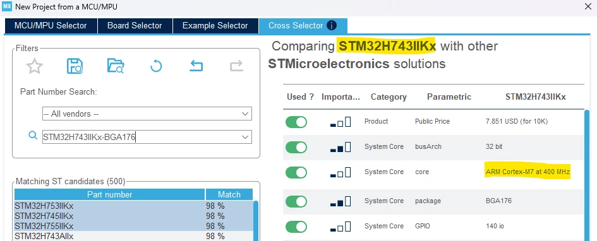
Task: Select candidate STM32H755IIKx
Action: pyautogui.click(x=134, y=226)
